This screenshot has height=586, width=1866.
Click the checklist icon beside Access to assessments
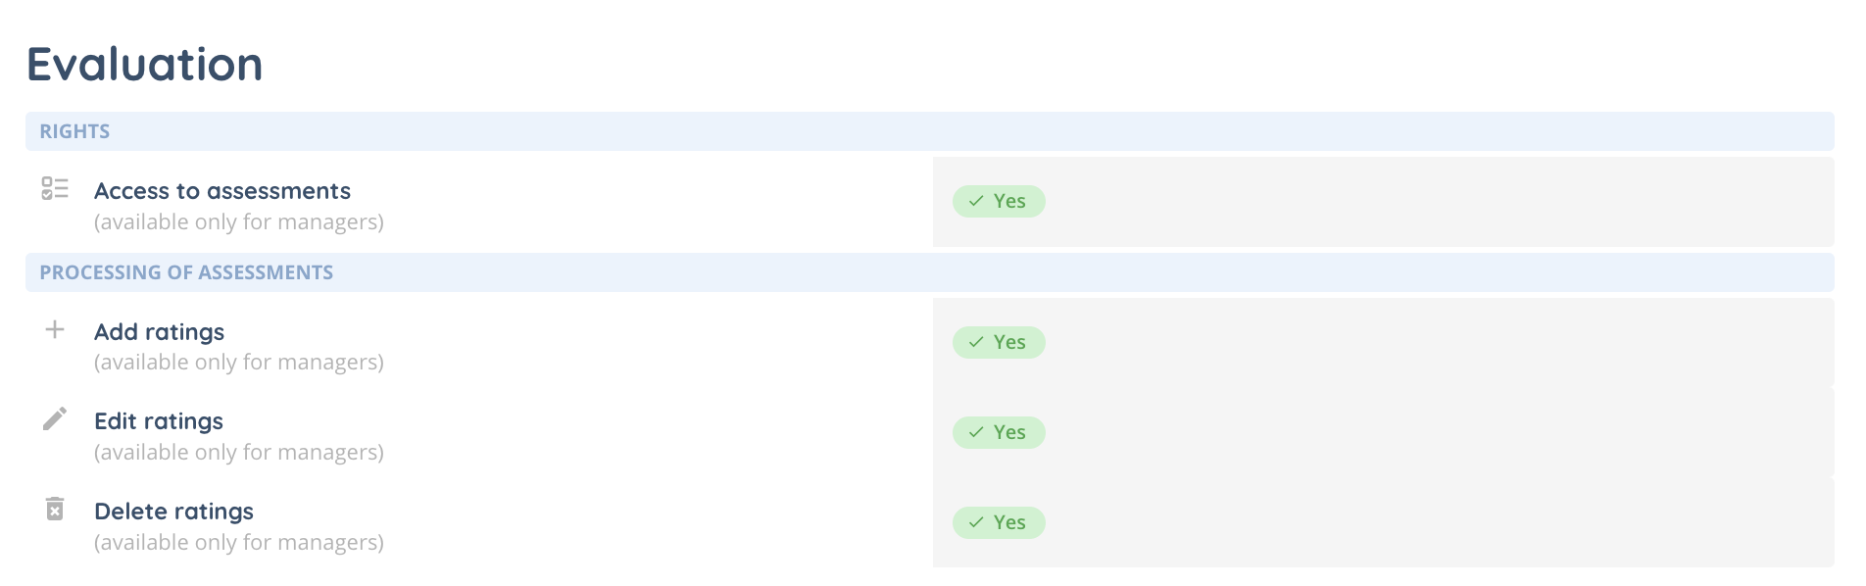pos(55,188)
